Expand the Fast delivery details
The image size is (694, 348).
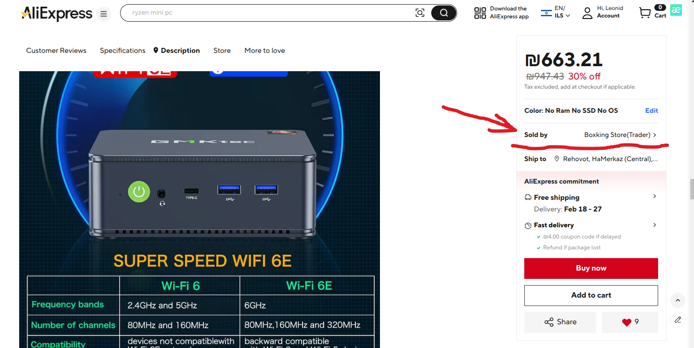click(x=654, y=225)
